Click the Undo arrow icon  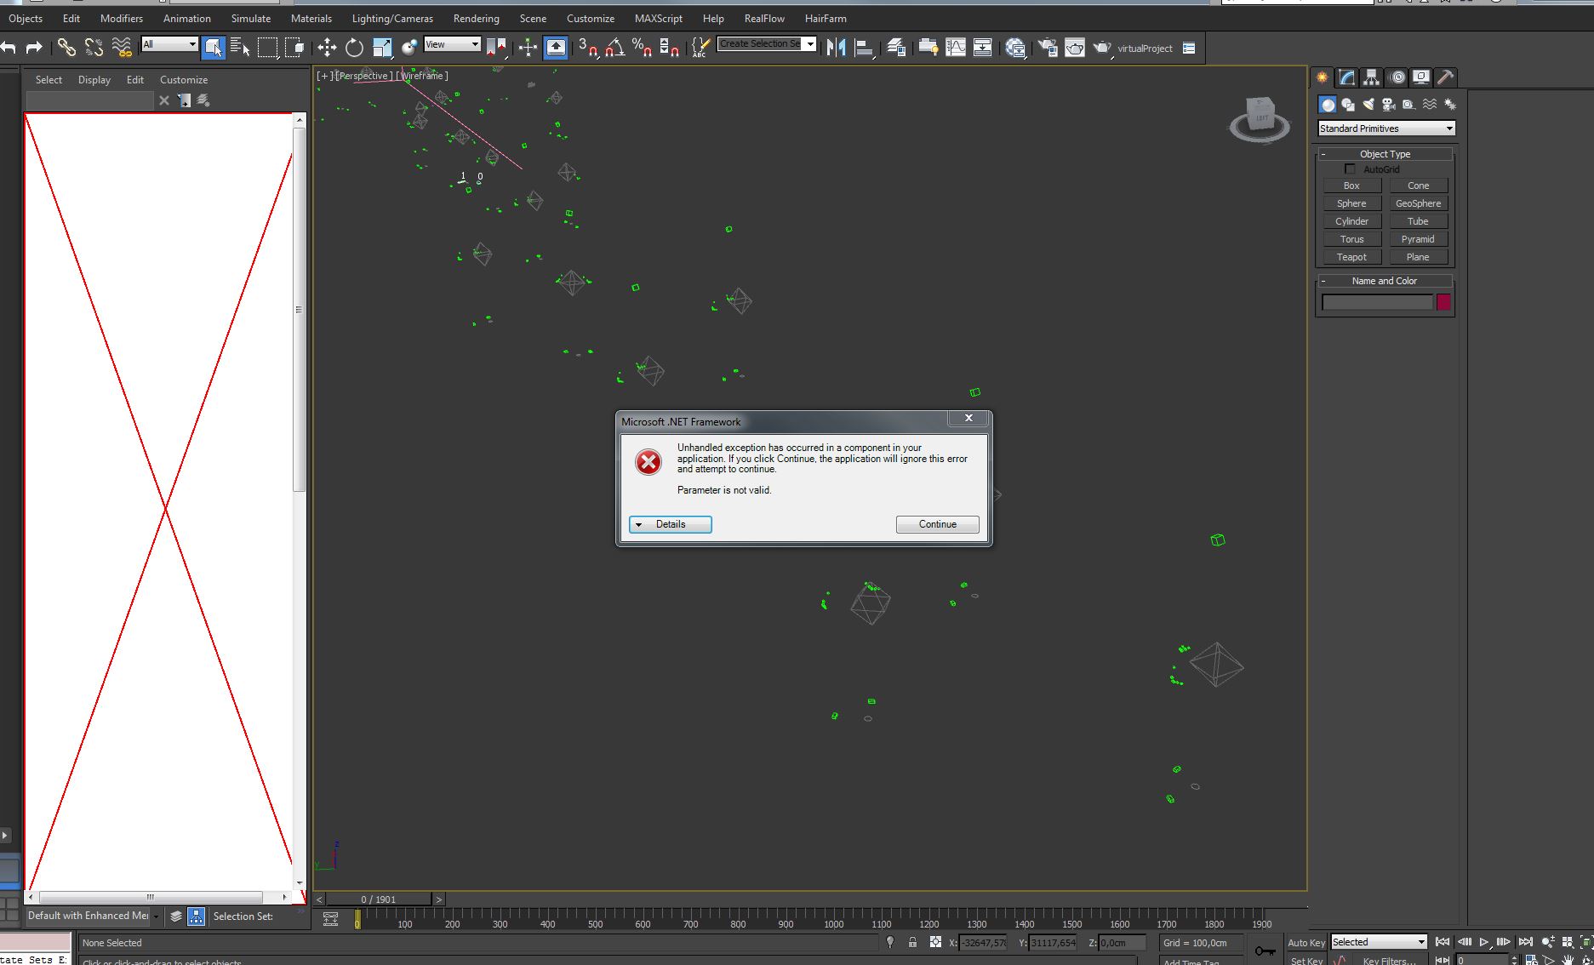coord(9,48)
